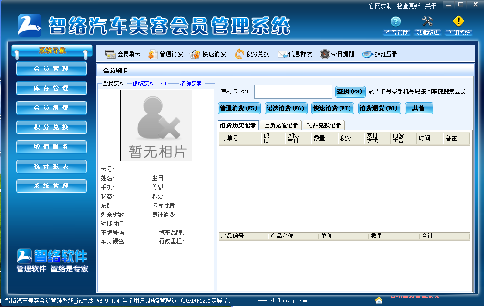Viewport: 484px width, 307px height.
Task: Click the 快速消费(F7) button
Action: pos(332,108)
